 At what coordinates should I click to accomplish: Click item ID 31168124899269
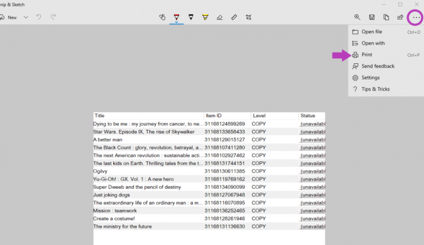[x=225, y=124]
